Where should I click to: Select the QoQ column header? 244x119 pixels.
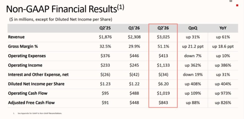click(x=193, y=28)
